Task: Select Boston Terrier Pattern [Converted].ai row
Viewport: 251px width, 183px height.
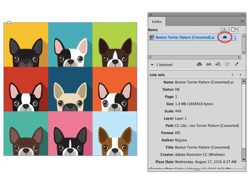Action: [x=192, y=37]
